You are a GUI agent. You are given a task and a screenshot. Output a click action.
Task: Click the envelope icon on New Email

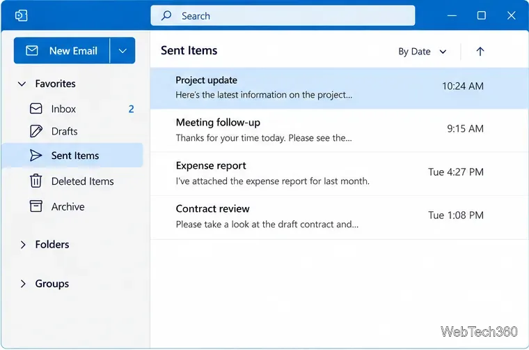pyautogui.click(x=32, y=51)
